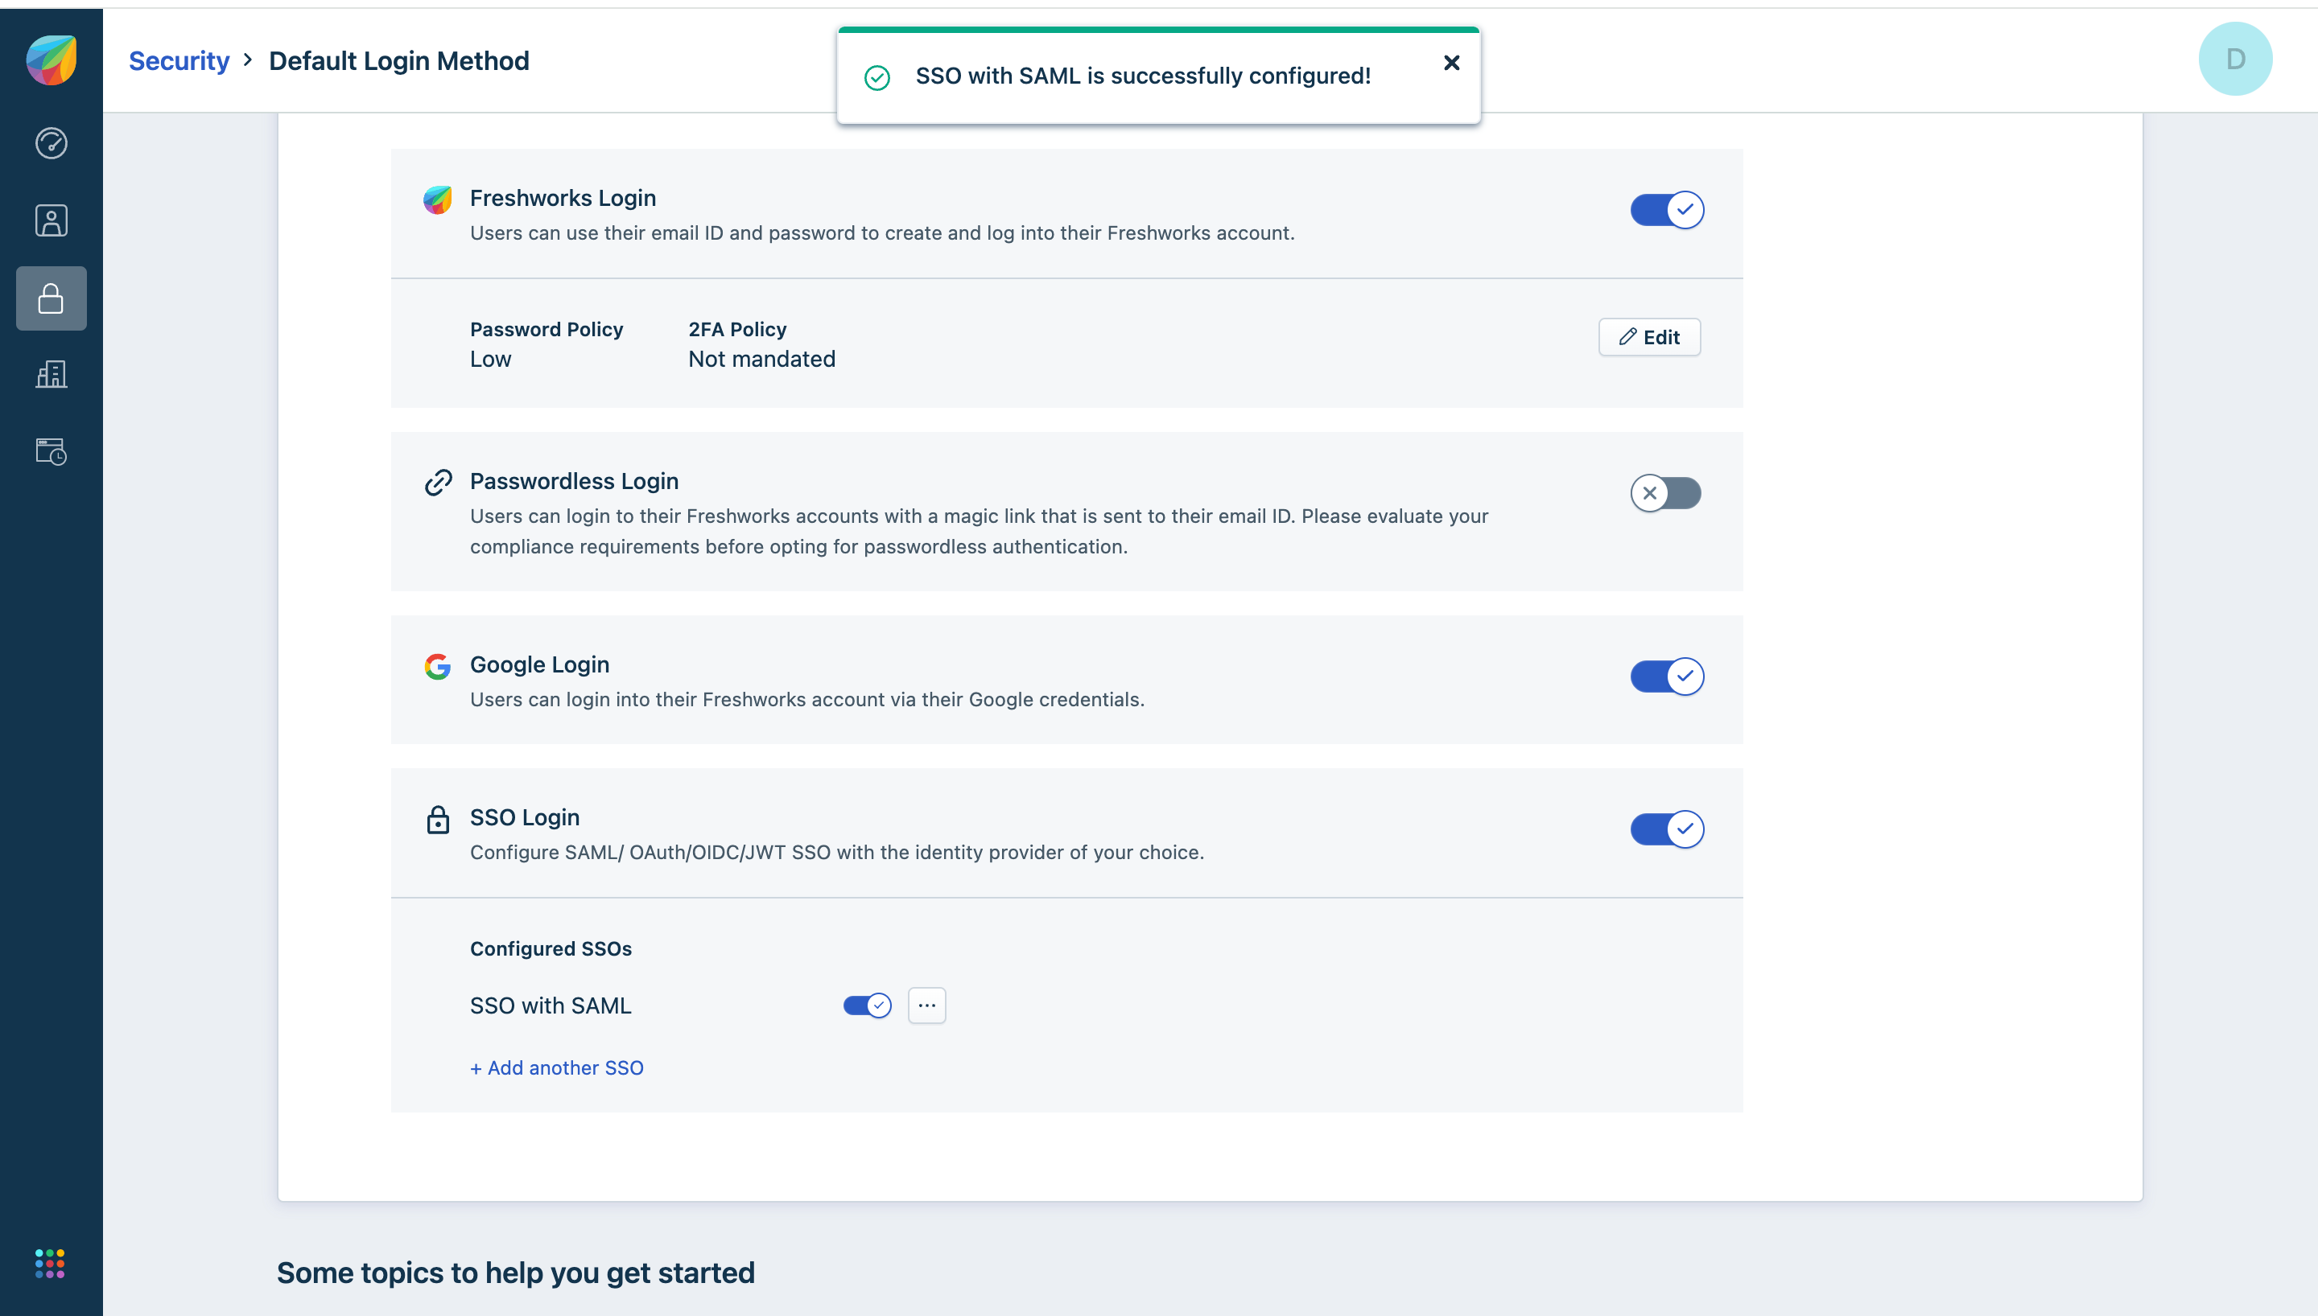Click the tickets/inbox icon in sidebar

tap(51, 452)
